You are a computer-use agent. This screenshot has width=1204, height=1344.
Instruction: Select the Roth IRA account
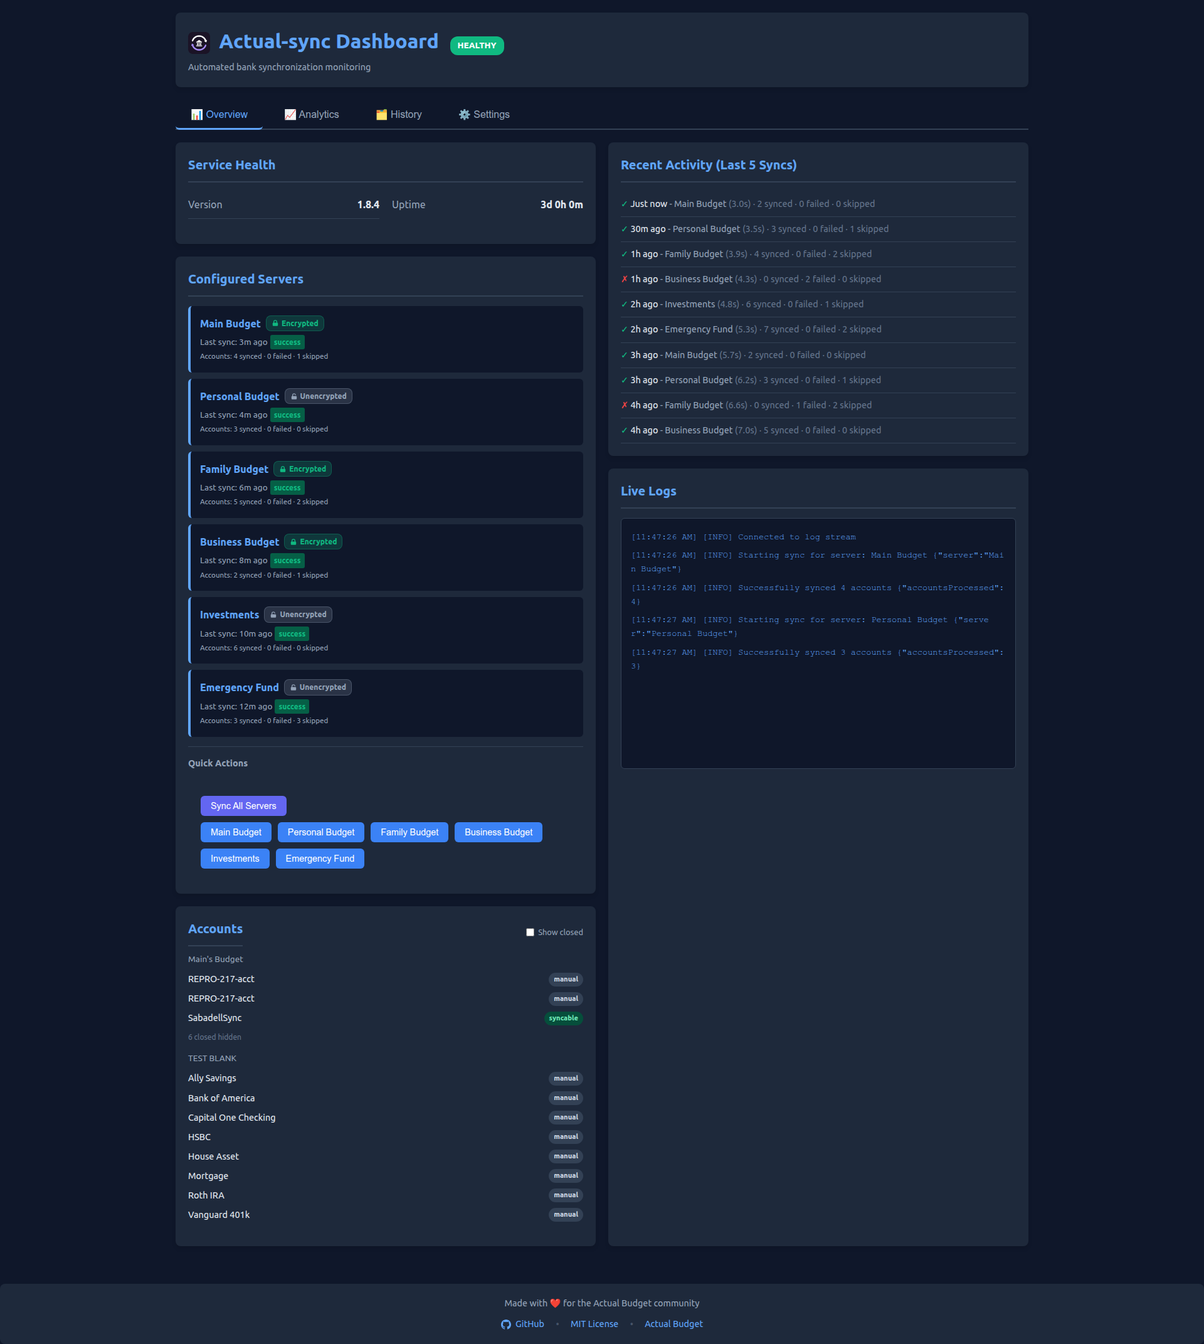[386, 1195]
